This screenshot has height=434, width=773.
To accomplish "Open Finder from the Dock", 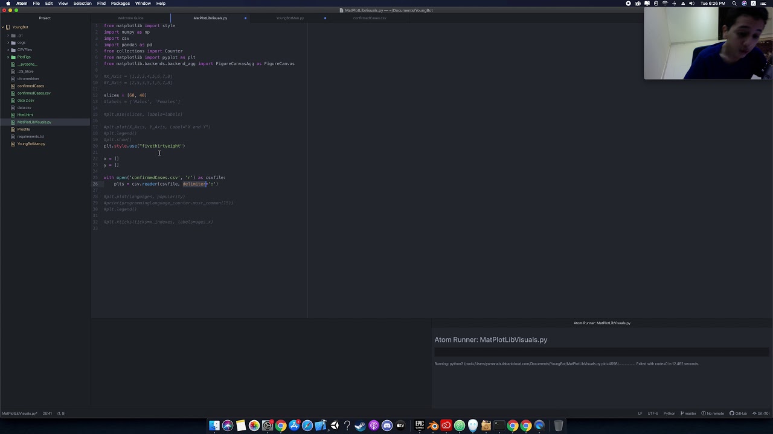I will click(214, 426).
